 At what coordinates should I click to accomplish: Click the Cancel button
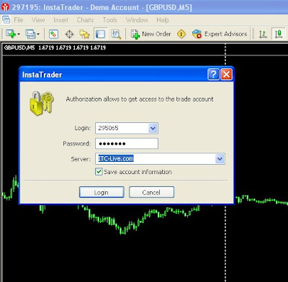click(151, 192)
